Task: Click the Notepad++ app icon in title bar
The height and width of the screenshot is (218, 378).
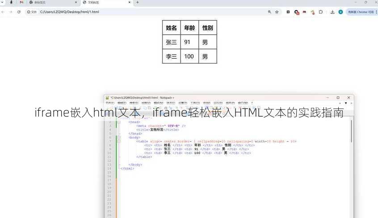Action: 108,98
